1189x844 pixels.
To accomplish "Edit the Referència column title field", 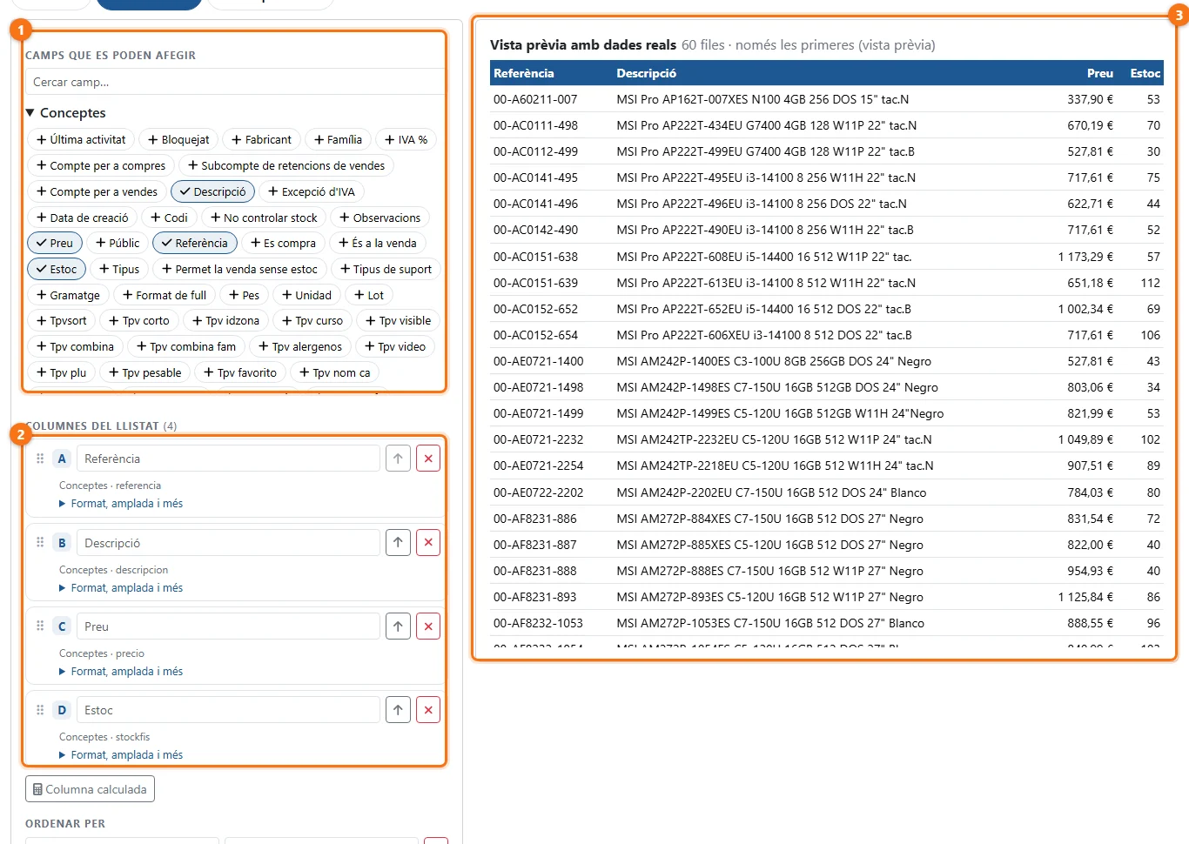I will pyautogui.click(x=228, y=459).
